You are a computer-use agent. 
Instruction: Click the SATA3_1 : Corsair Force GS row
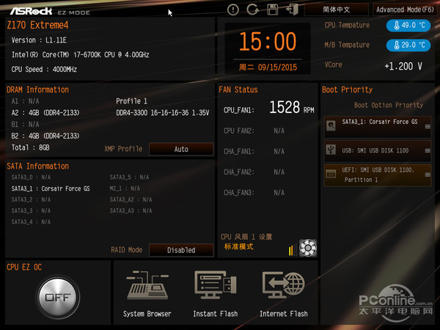(x=51, y=188)
